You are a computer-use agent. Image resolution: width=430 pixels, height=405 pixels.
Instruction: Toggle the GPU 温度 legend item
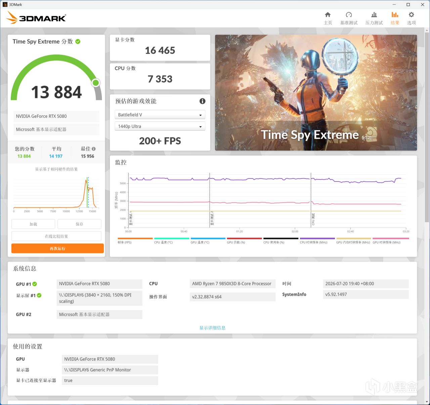(208, 241)
